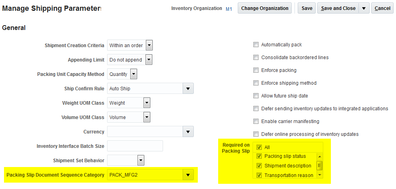Uncheck the All packing slip checkbox
This screenshot has width=396, height=189.
(259, 147)
